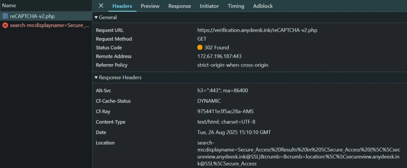Close the request details panel
This screenshot has width=407, height=168.
point(101,6)
